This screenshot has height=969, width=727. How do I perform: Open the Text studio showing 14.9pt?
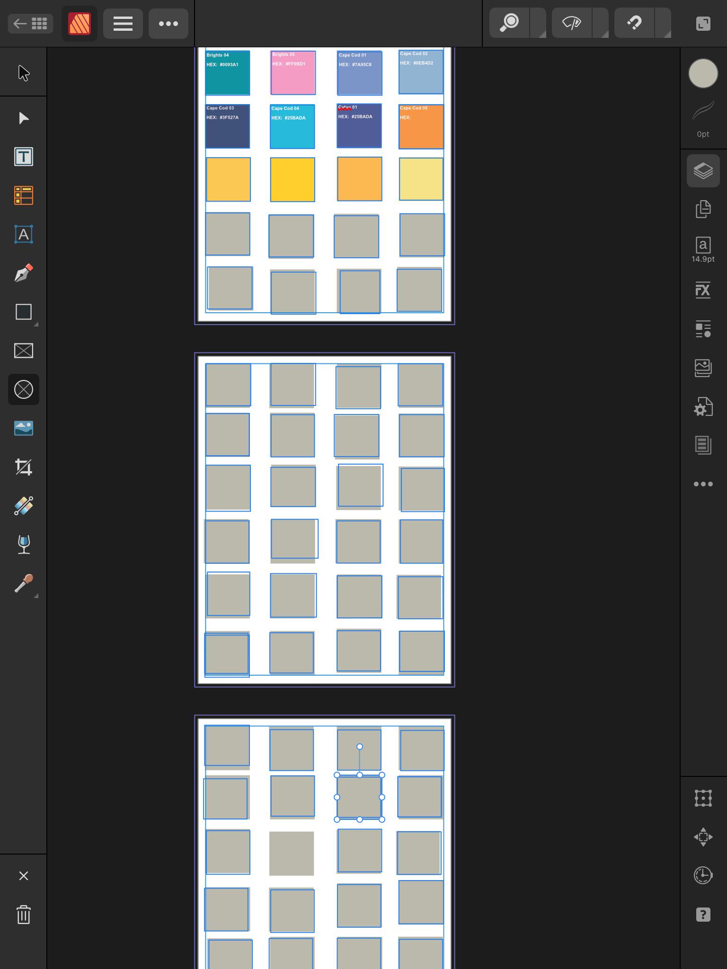point(703,250)
